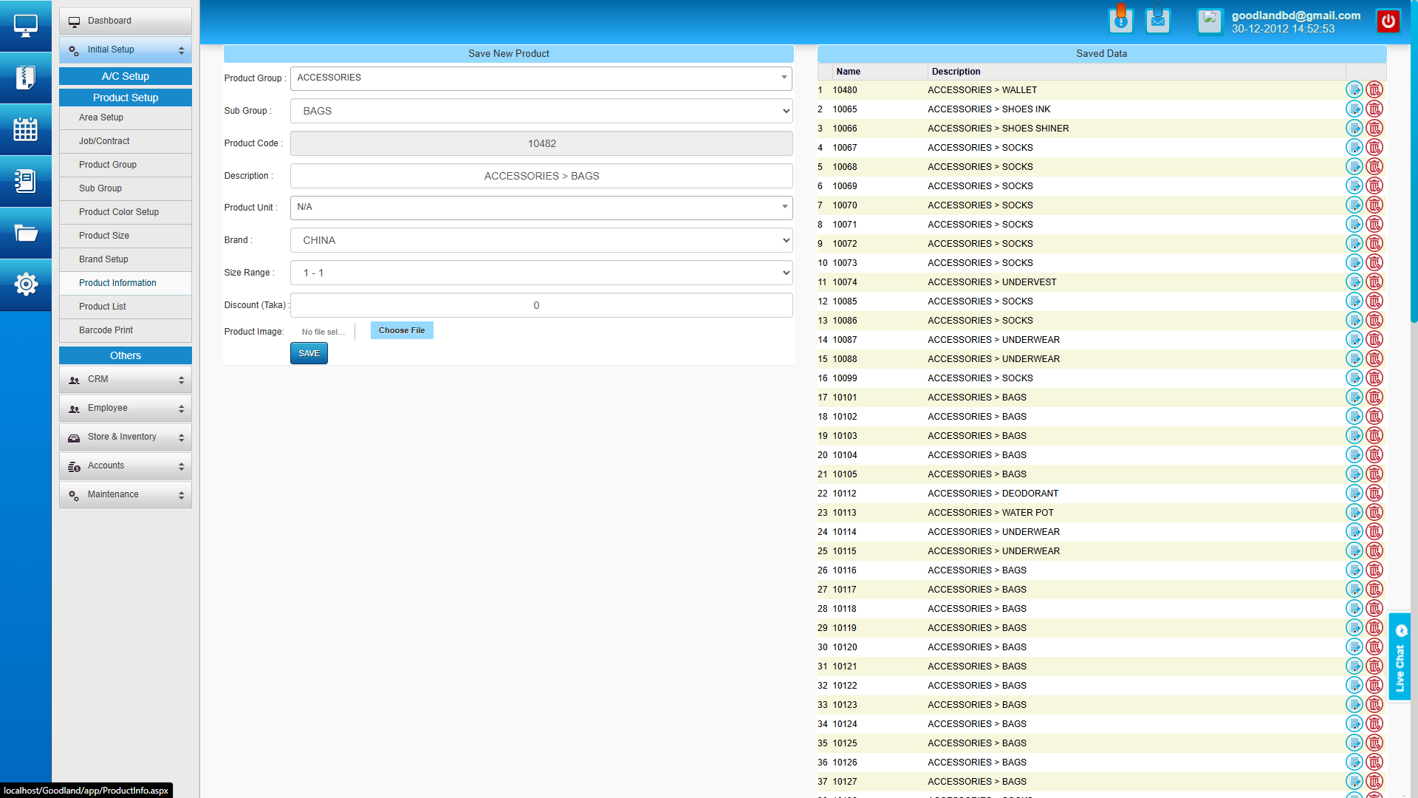Click the red power logout icon
Image resolution: width=1418 pixels, height=798 pixels.
point(1388,20)
